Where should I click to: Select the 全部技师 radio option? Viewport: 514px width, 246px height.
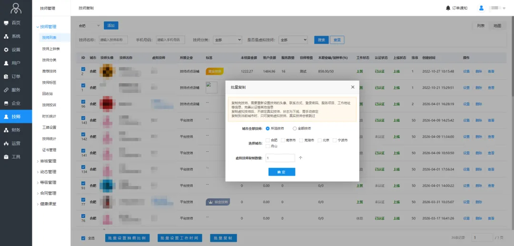(295, 128)
